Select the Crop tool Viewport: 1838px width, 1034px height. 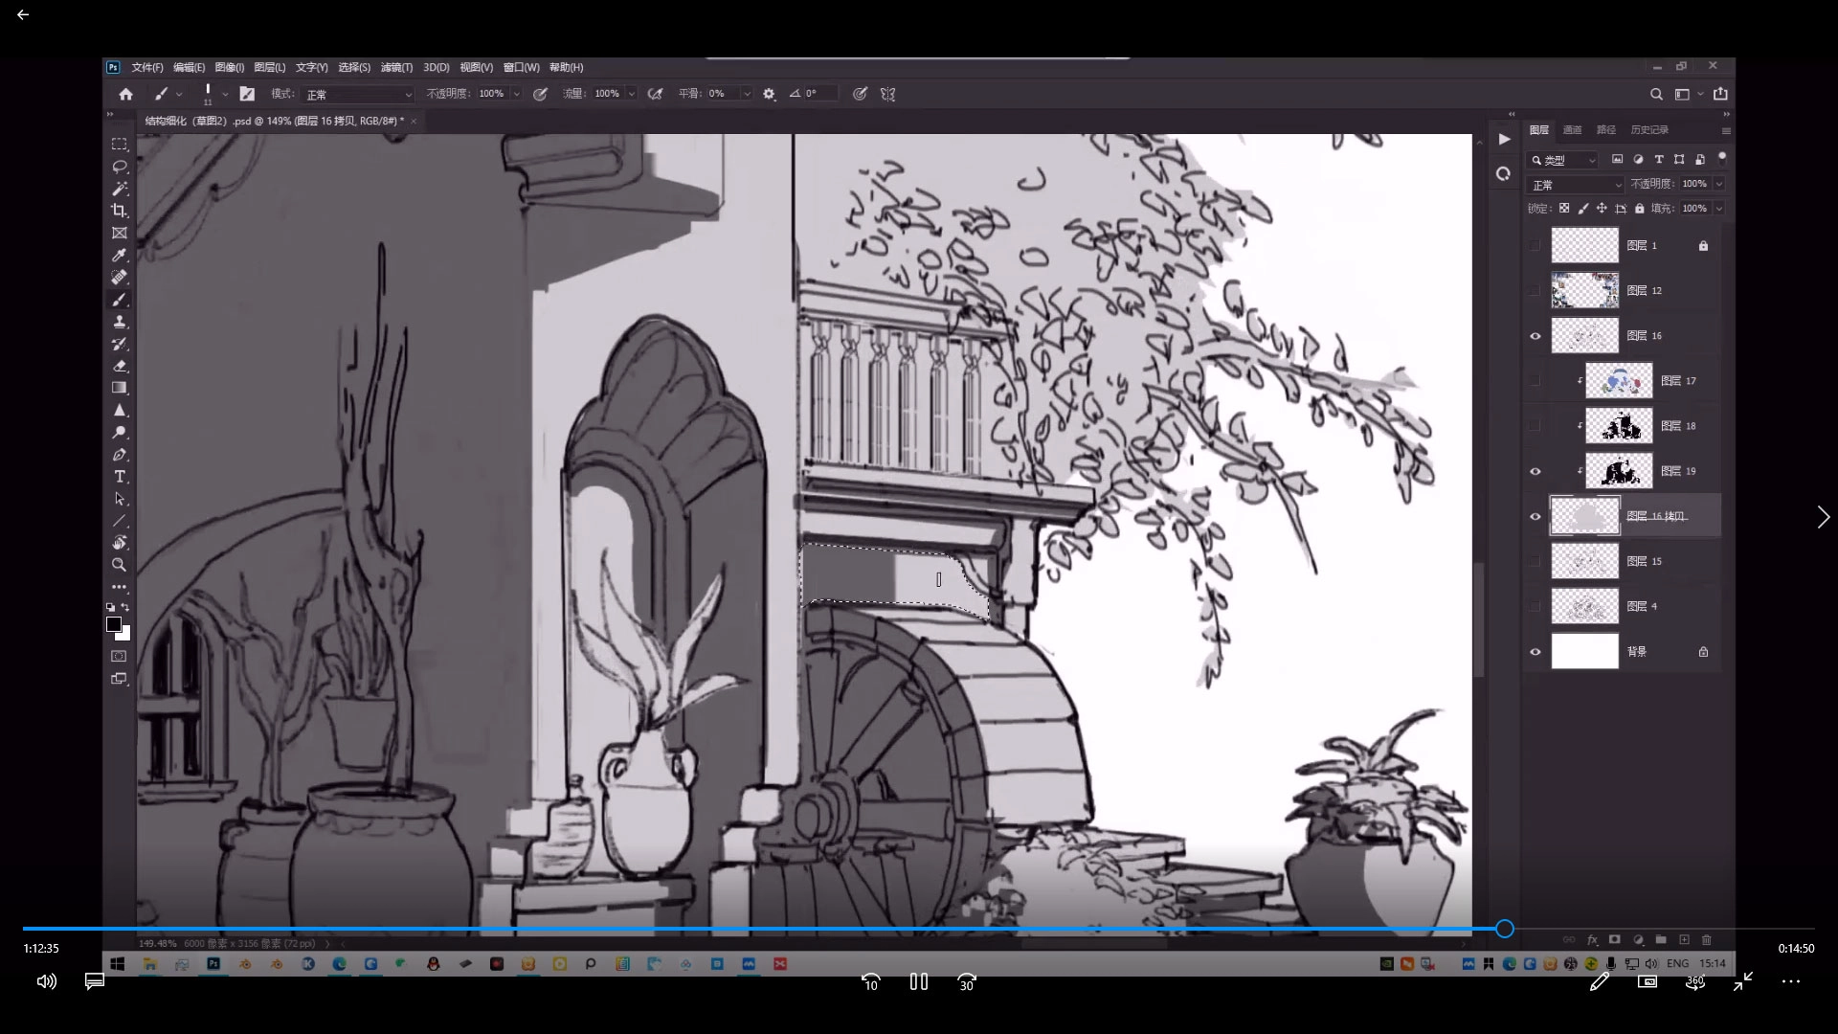(x=120, y=211)
